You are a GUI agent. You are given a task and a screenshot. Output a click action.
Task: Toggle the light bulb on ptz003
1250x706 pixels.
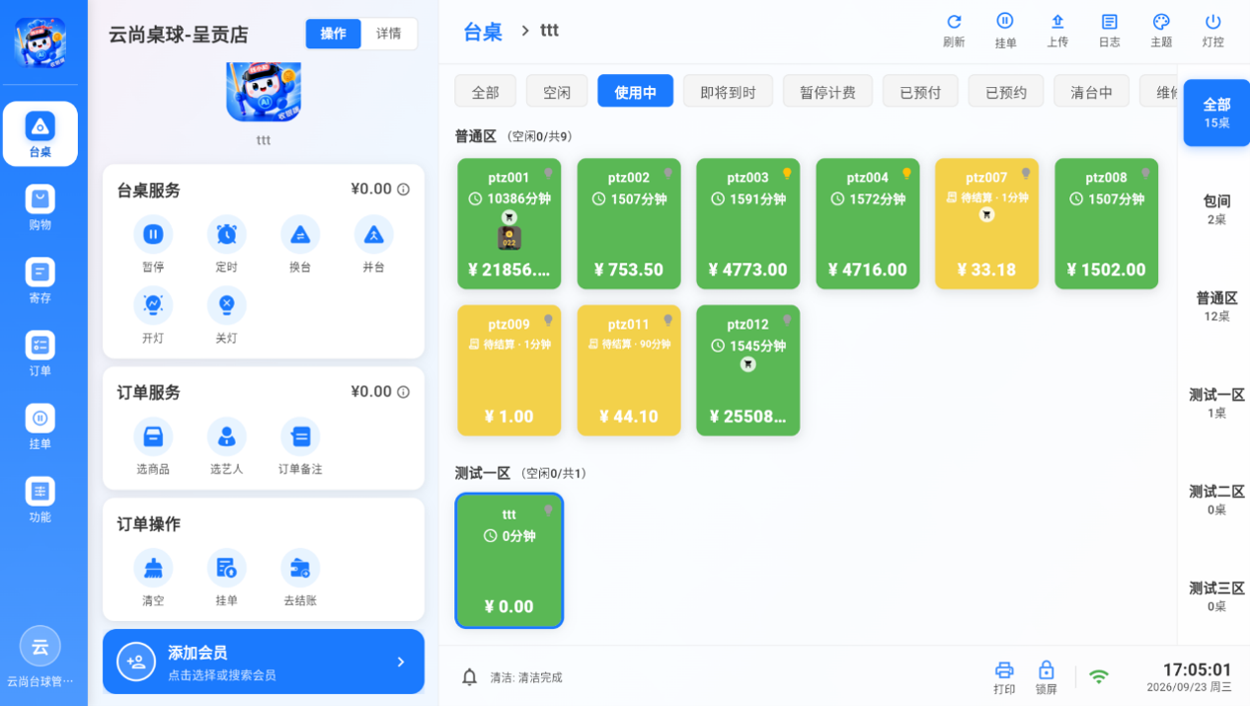coord(787,174)
